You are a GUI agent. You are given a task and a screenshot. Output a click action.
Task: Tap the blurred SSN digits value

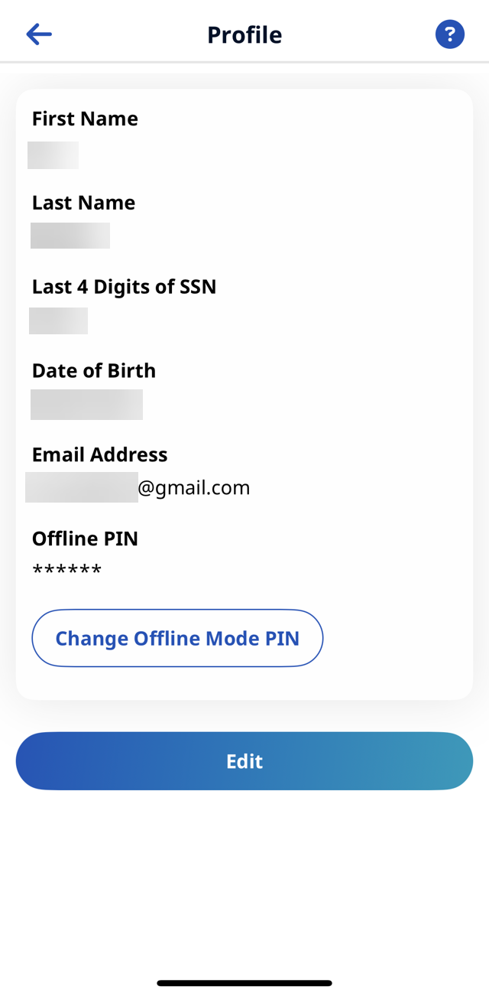point(58,321)
